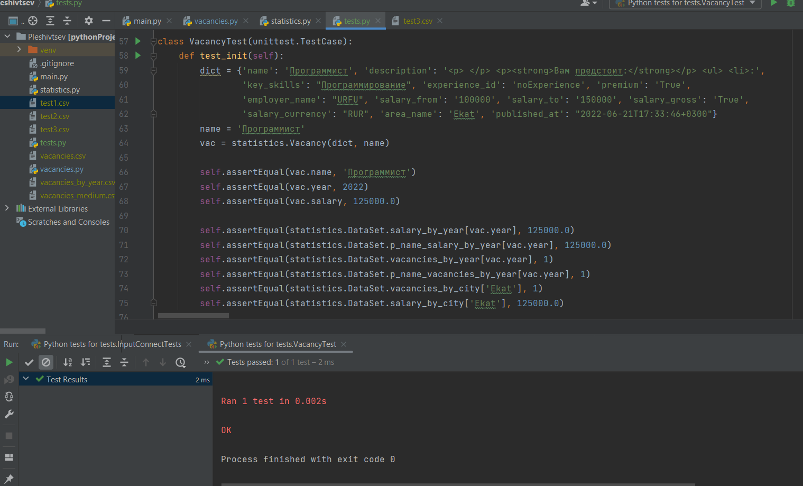This screenshot has width=803, height=486.
Task: Click the Stop process square icon
Action: click(8, 436)
